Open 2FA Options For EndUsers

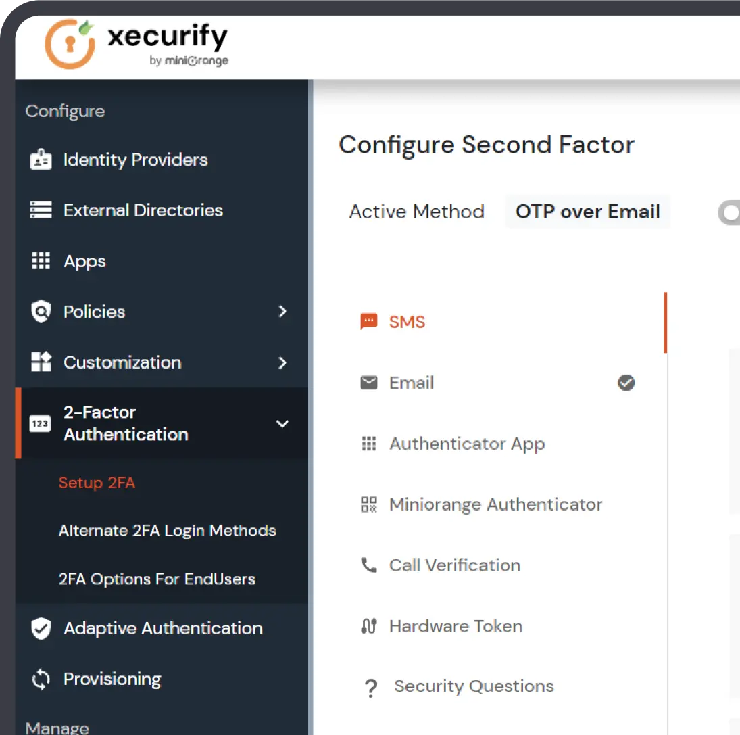[x=156, y=579]
